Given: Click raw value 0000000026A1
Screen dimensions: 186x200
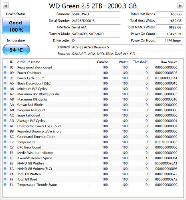Looking at the screenshot, I should coord(166,164).
